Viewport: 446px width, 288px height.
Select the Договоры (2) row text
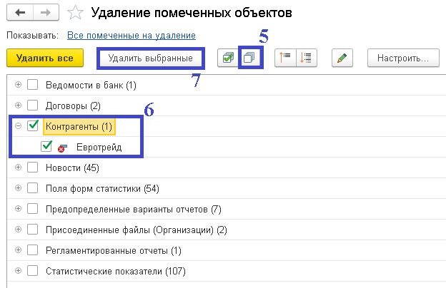click(73, 106)
